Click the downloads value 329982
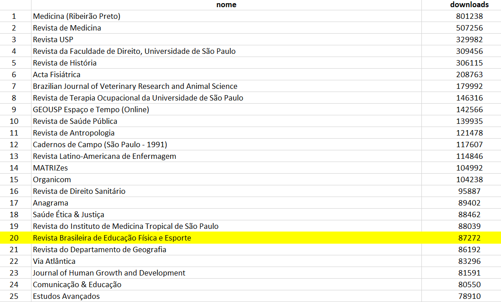Image resolution: width=501 pixels, height=302 pixels. [469, 39]
